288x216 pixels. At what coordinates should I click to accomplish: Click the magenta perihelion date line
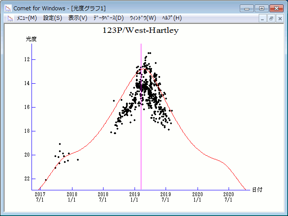[141, 117]
